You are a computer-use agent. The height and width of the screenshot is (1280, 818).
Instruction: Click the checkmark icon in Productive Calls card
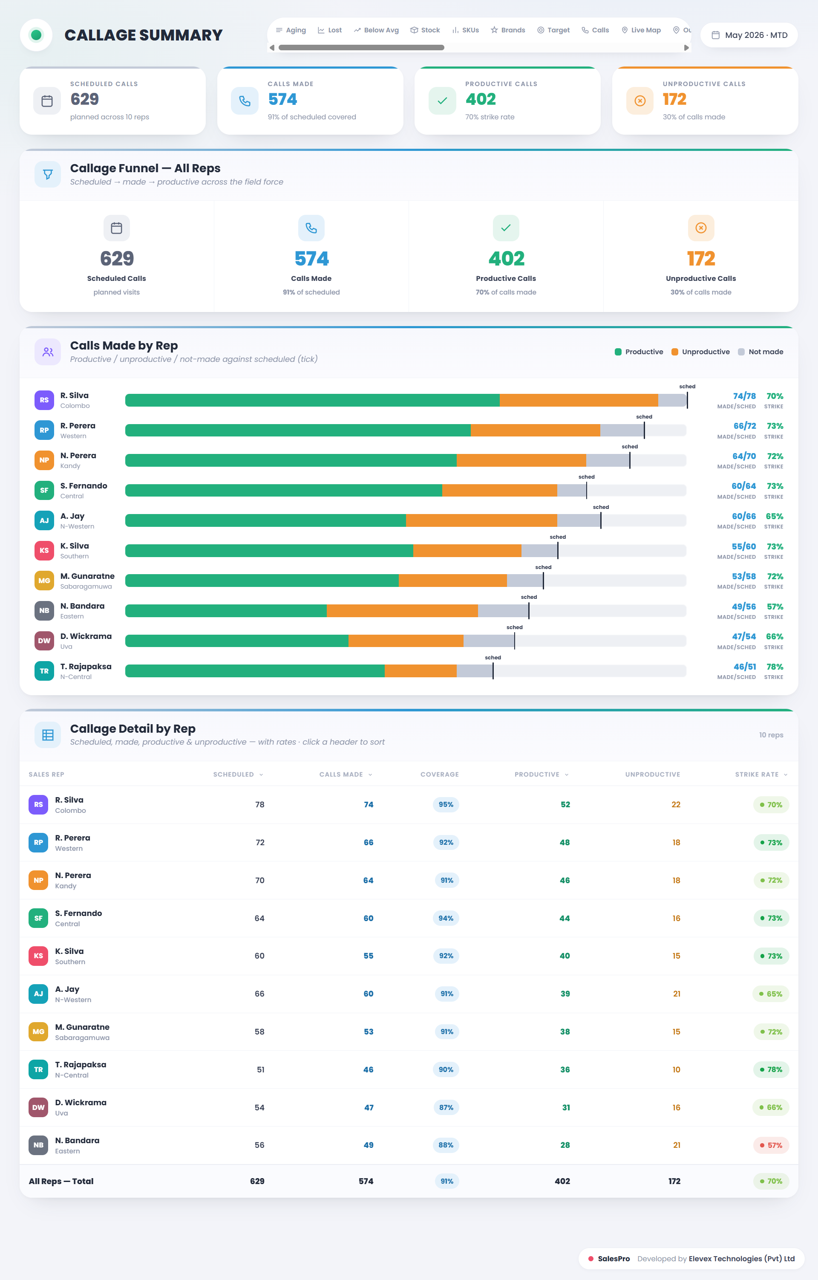(x=443, y=101)
